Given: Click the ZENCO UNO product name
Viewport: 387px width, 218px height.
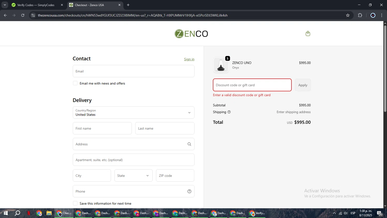Looking at the screenshot, I should tap(242, 63).
